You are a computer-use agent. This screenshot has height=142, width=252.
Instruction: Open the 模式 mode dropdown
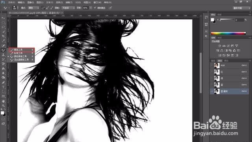(33, 8)
